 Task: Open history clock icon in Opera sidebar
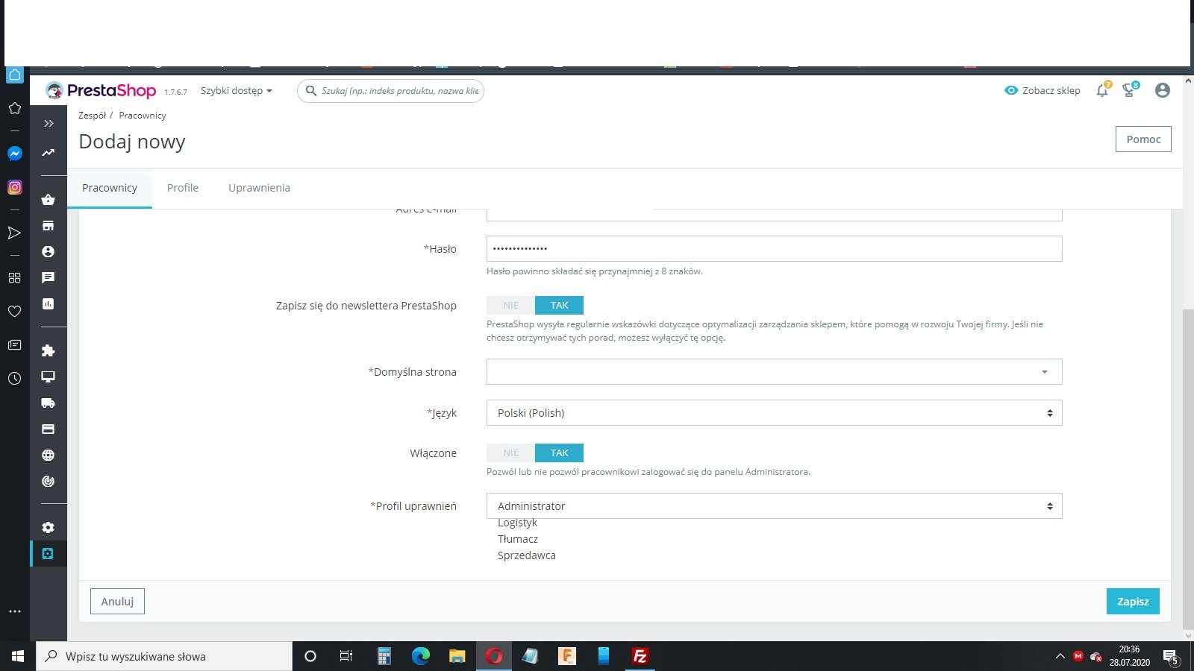tap(14, 378)
